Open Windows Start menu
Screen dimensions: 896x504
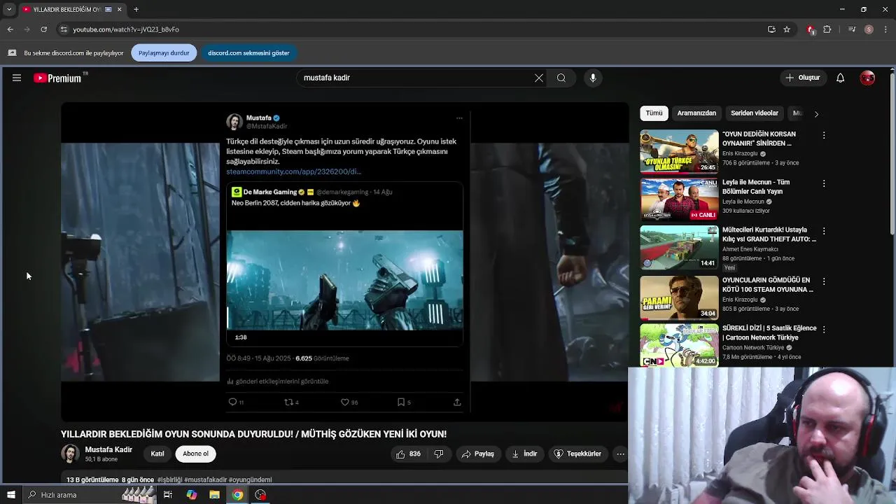pos(10,495)
